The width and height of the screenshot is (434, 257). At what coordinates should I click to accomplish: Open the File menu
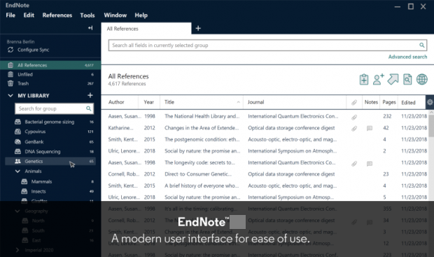coord(10,15)
